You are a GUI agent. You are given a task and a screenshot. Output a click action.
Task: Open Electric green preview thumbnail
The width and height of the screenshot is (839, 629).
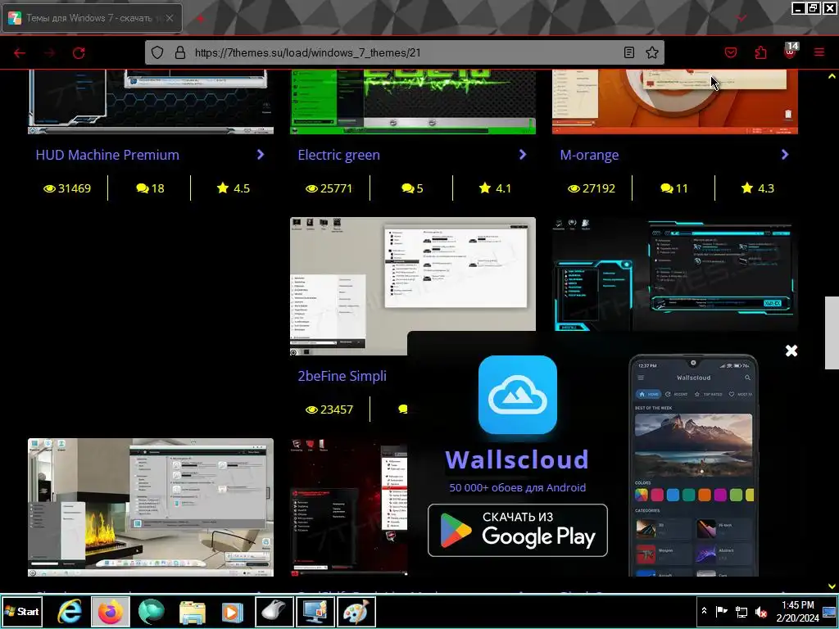[x=413, y=102]
